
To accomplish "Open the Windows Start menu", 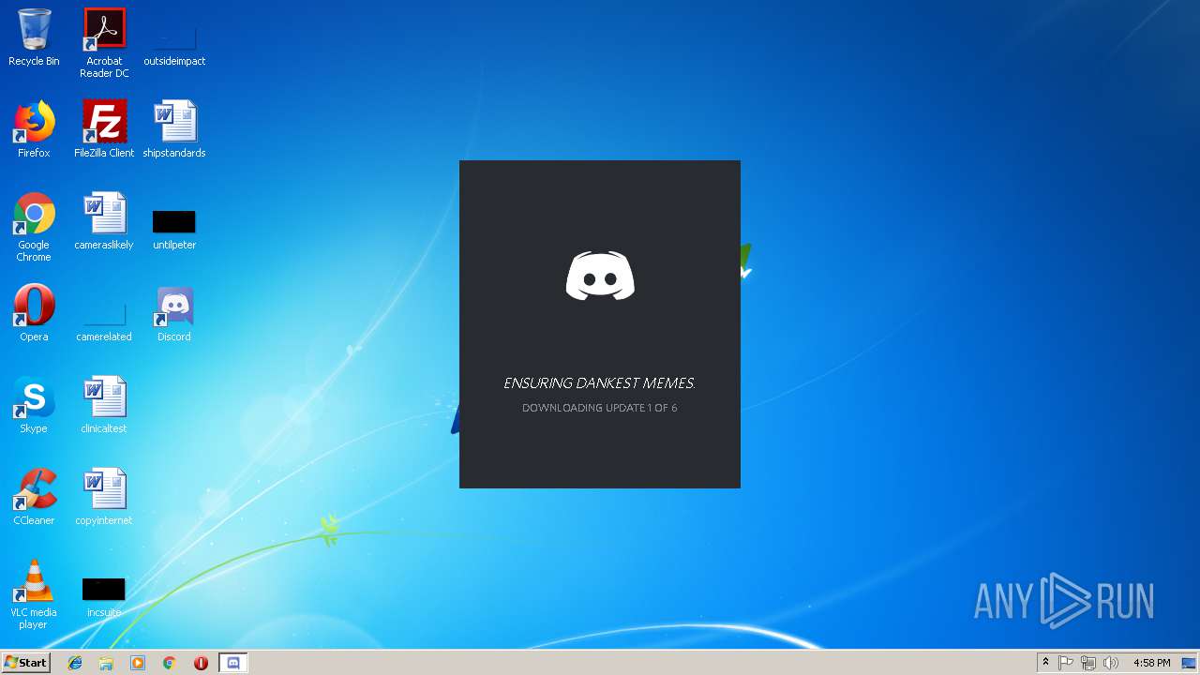I will coord(25,663).
